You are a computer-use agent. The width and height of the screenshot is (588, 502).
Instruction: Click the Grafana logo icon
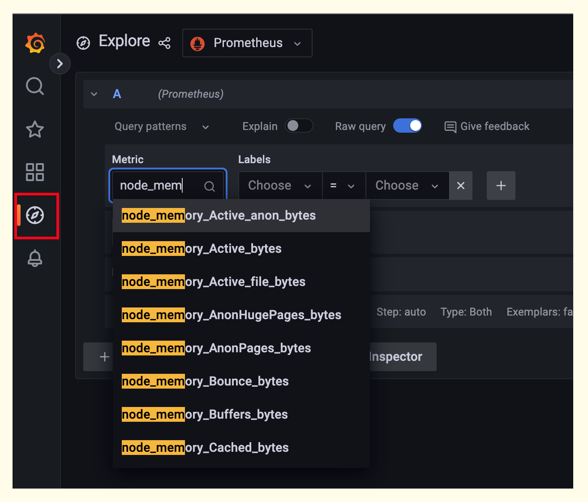click(35, 43)
